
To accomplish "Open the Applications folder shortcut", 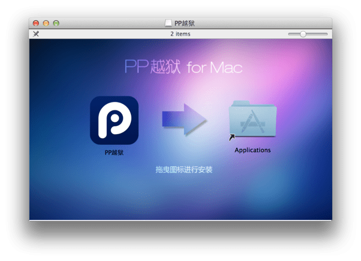I will click(x=253, y=120).
